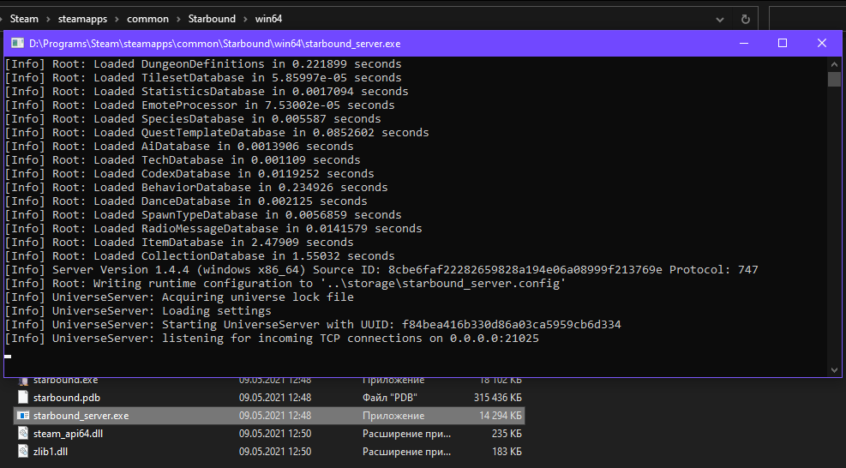Click the starbound.exe file name

[66, 380]
